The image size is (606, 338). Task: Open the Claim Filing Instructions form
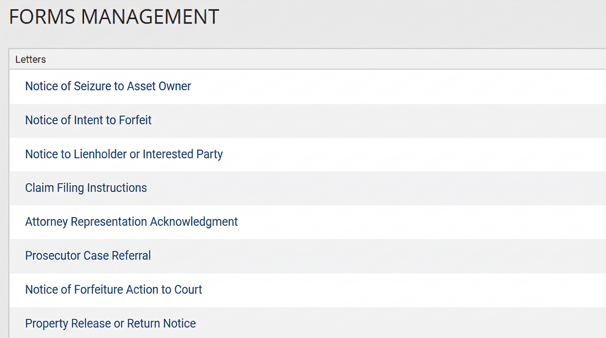86,188
